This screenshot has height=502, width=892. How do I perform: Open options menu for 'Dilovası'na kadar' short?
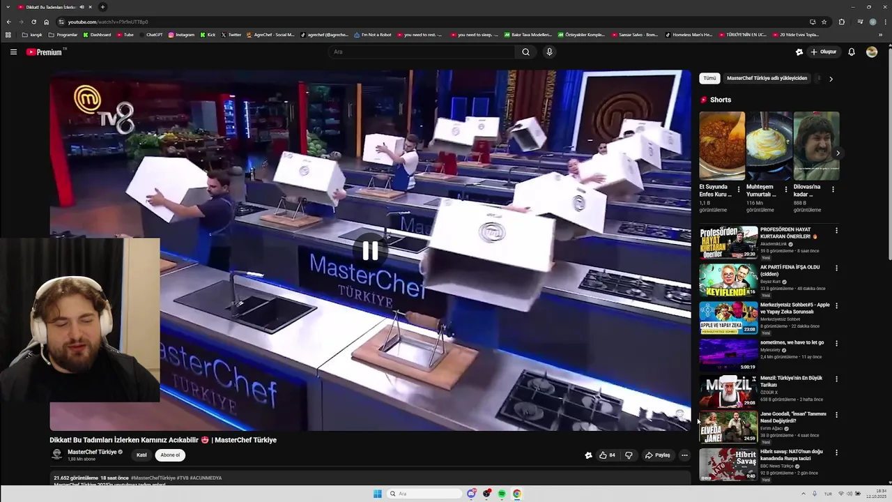coord(833,189)
